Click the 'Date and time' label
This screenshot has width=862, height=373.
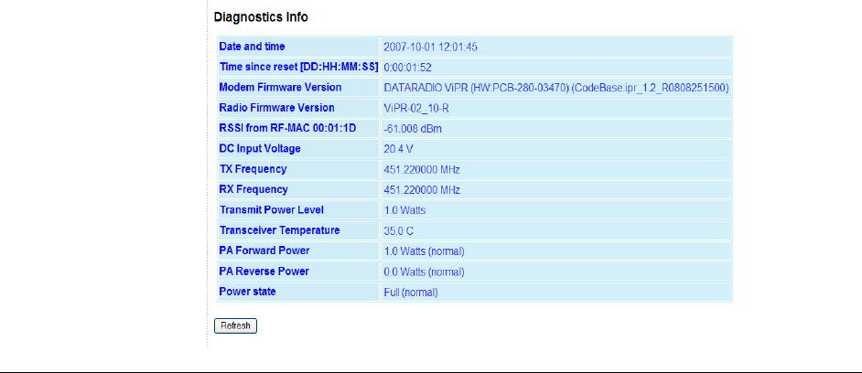[x=252, y=47]
